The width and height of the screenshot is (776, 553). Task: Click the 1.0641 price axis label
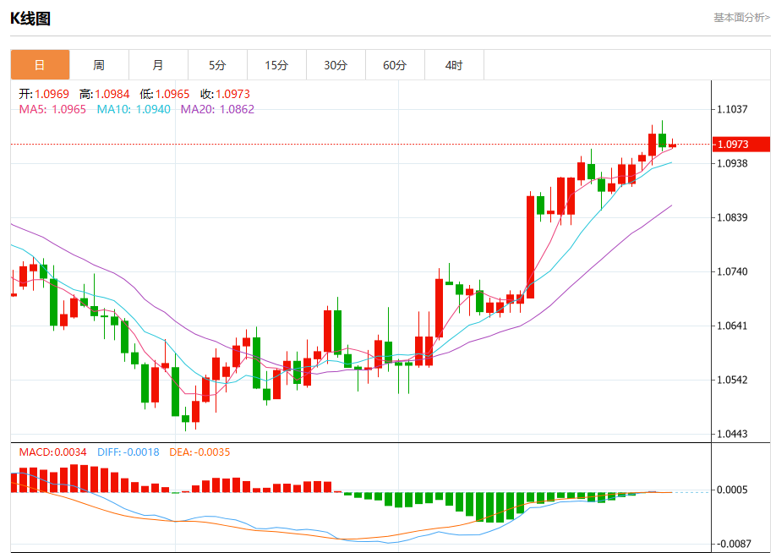click(732, 326)
